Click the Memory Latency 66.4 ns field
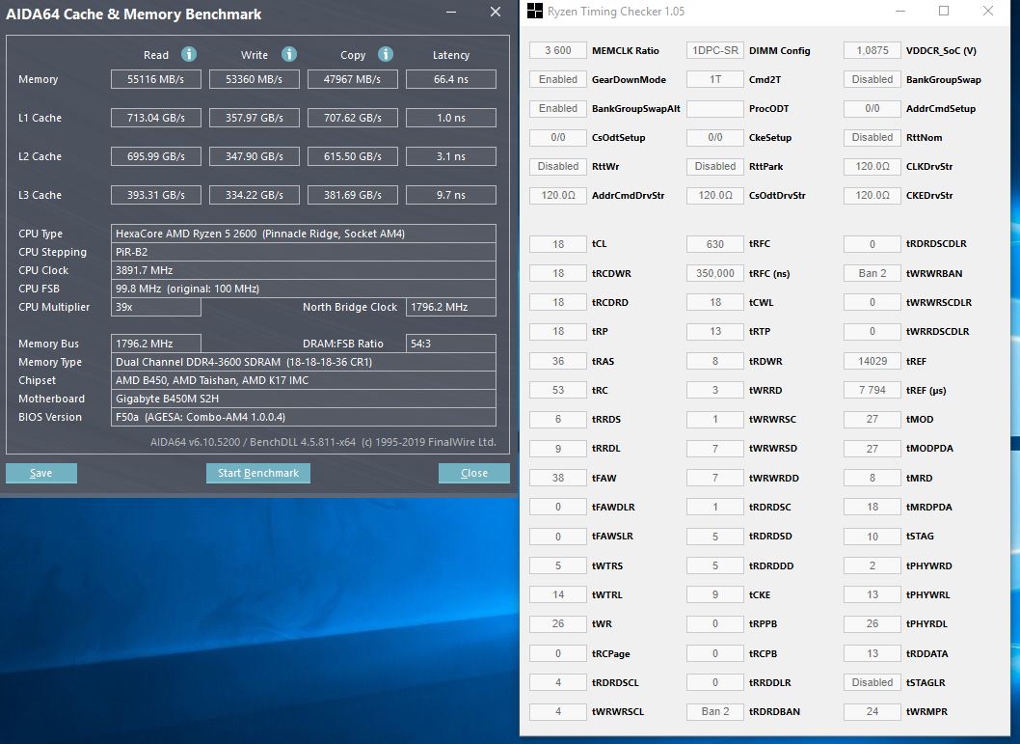This screenshot has height=744, width=1020. coord(451,79)
